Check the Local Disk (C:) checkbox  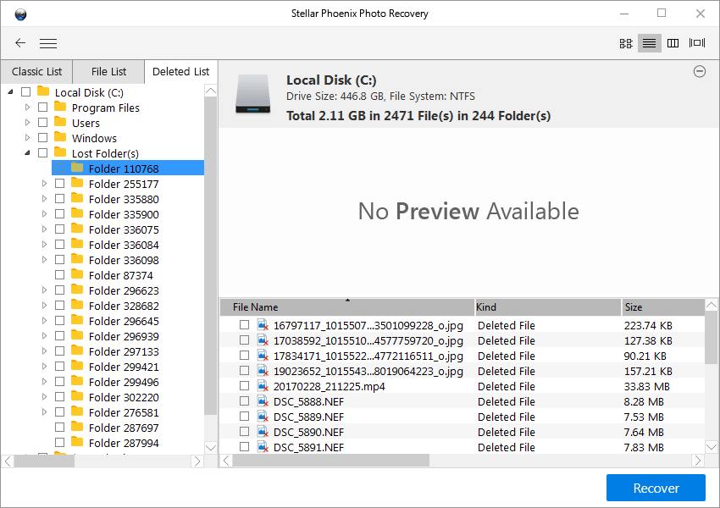(26, 92)
